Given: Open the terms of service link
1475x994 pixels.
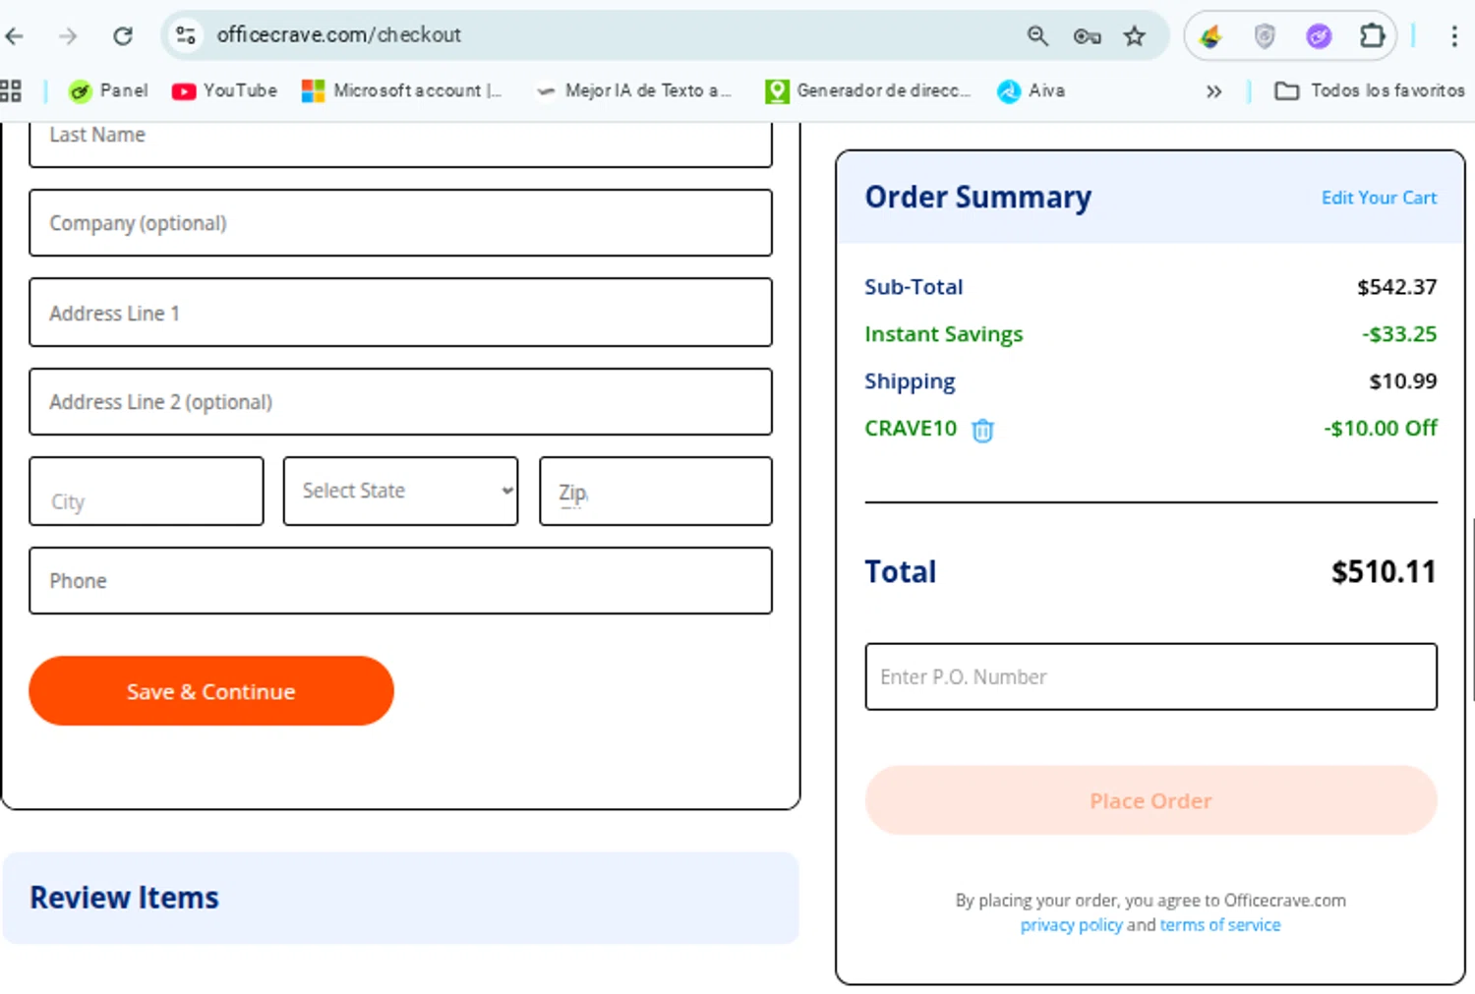Looking at the screenshot, I should (x=1220, y=925).
